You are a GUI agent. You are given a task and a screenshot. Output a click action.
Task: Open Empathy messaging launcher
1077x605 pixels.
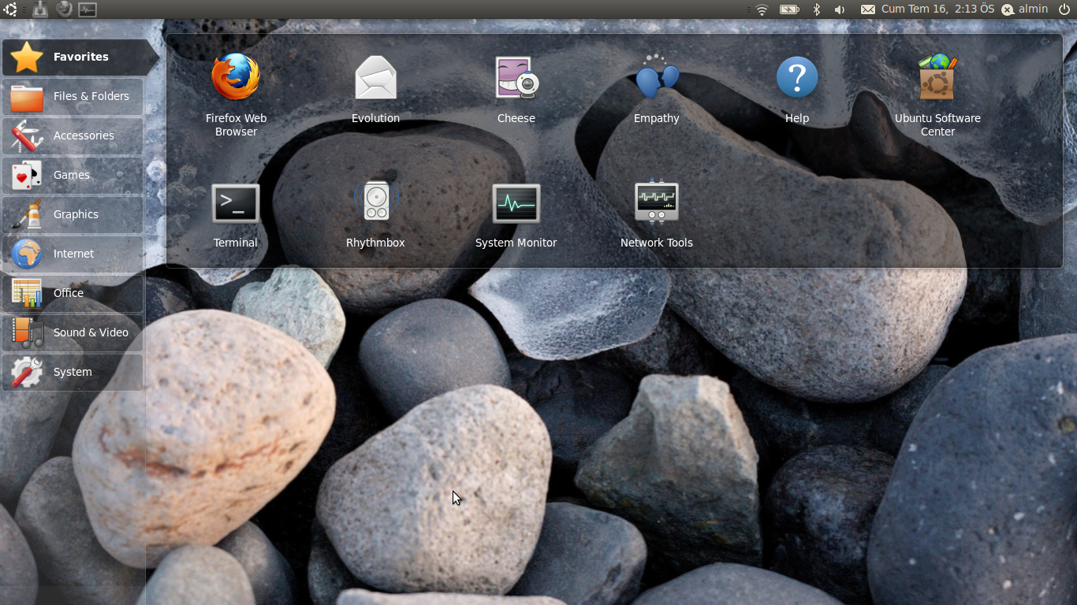(x=656, y=89)
